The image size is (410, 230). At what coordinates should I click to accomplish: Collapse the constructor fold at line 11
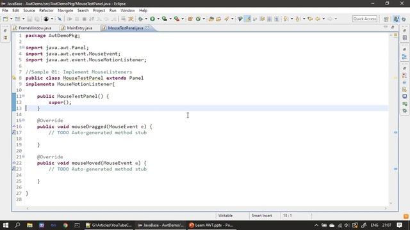tap(23, 96)
